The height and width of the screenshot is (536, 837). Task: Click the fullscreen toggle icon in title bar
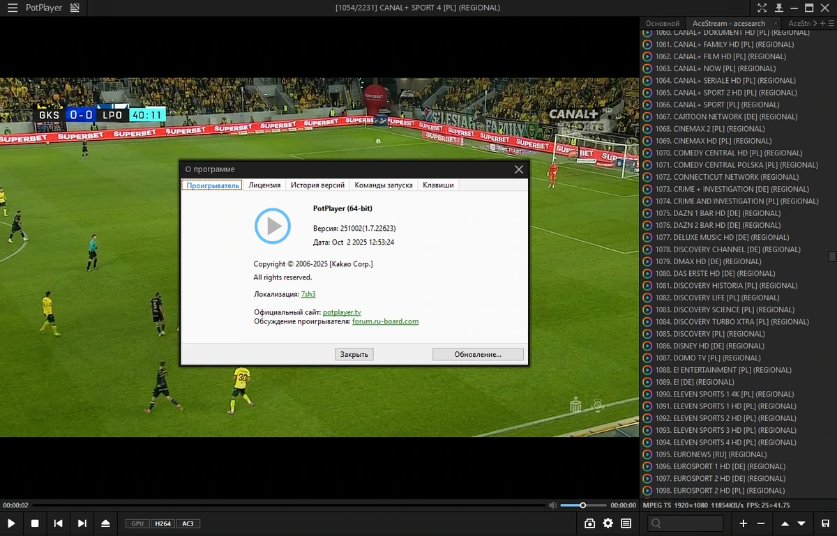762,8
